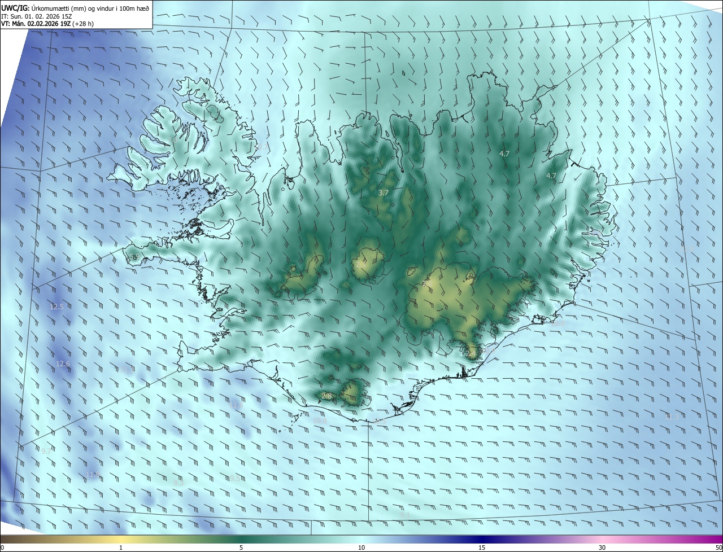The image size is (723, 552).
Task: Click the 12.6 precipitation value label
Action: 63,364
